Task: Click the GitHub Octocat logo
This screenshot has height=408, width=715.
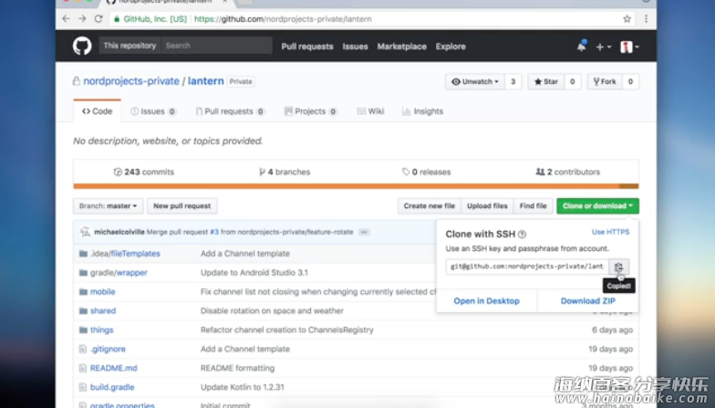Action: coord(82,46)
